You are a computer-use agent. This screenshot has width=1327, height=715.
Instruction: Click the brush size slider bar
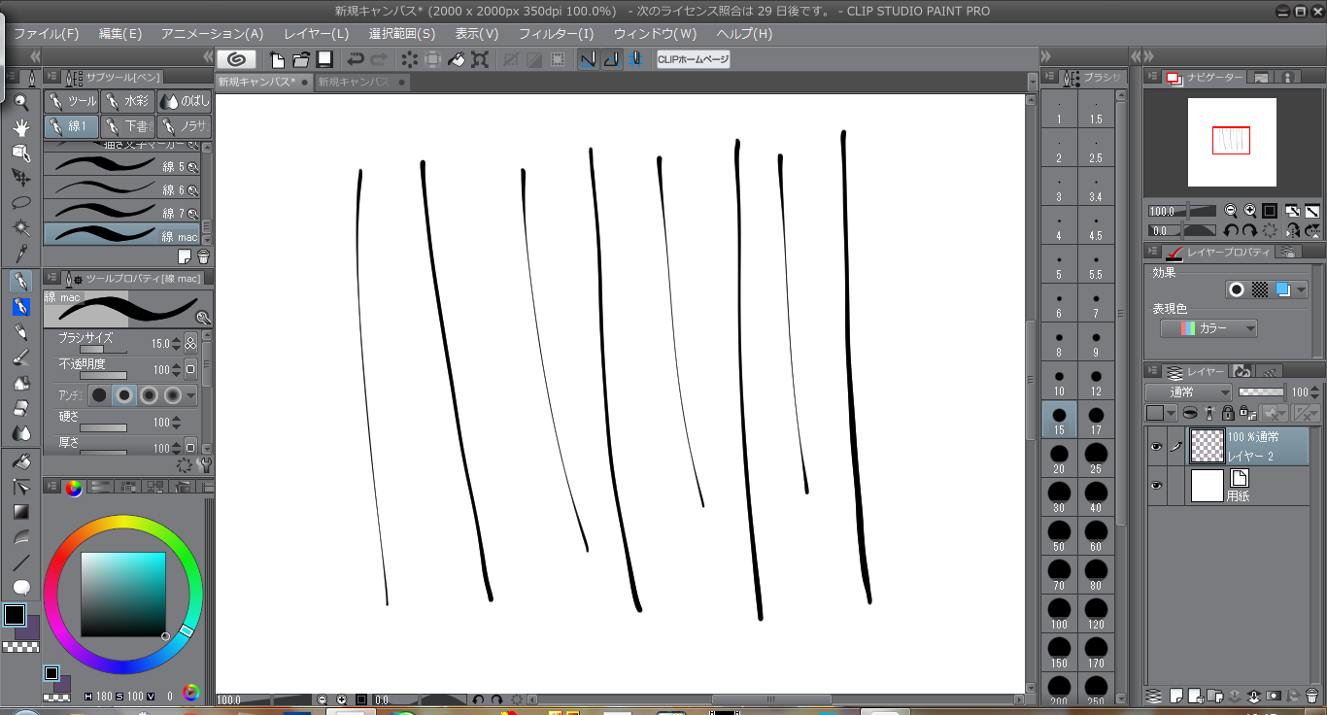(103, 350)
